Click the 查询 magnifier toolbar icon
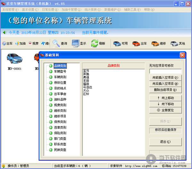 [x=56, y=43]
